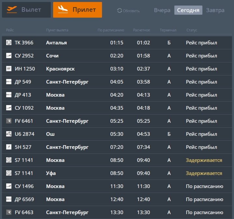Click По расписанию status for FV 6463
This screenshot has width=234, height=219.
[x=204, y=212]
